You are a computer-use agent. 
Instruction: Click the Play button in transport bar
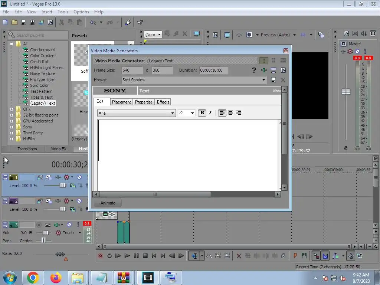(x=127, y=256)
